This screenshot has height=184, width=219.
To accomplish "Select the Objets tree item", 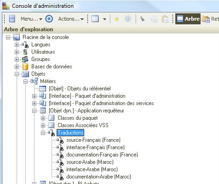I will coord(38,74).
